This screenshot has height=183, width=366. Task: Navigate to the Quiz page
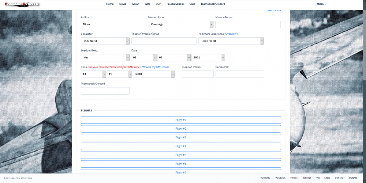pyautogui.click(x=192, y=4)
